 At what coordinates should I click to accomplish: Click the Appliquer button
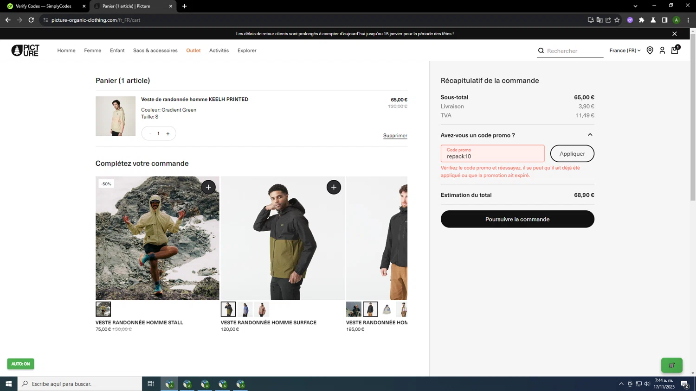click(x=572, y=154)
